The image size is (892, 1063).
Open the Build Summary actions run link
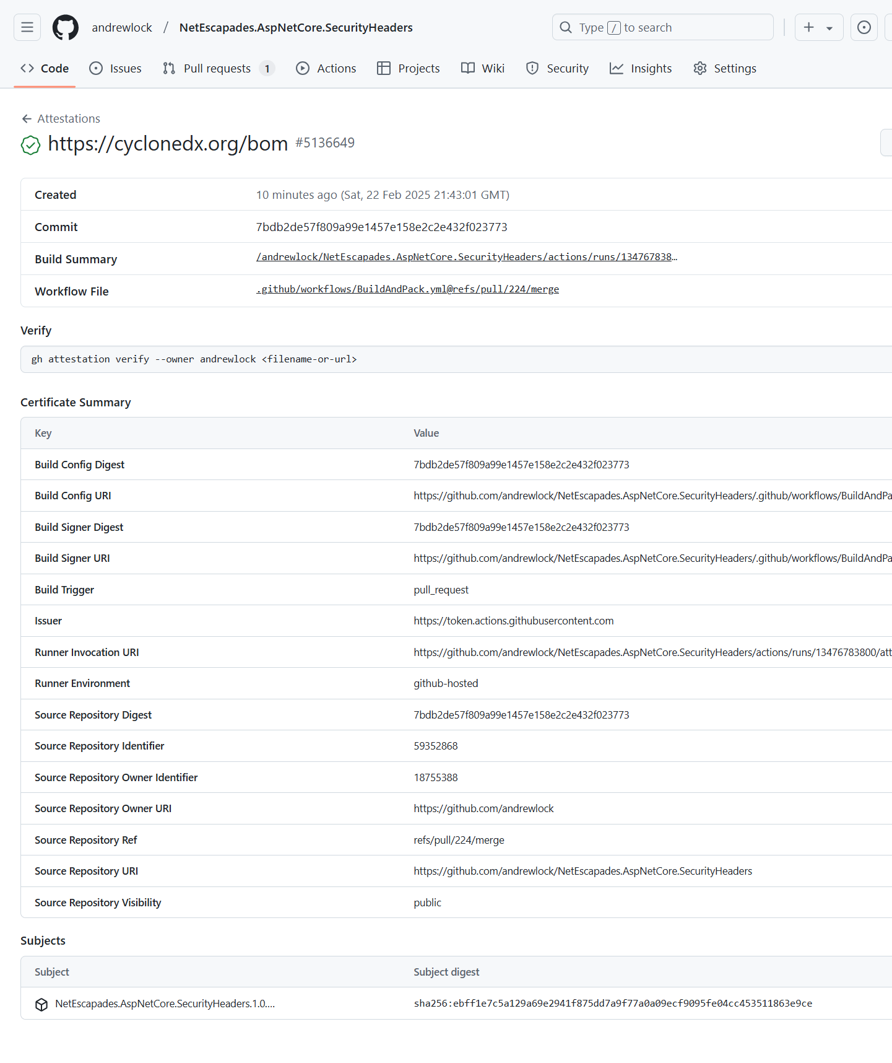467,256
